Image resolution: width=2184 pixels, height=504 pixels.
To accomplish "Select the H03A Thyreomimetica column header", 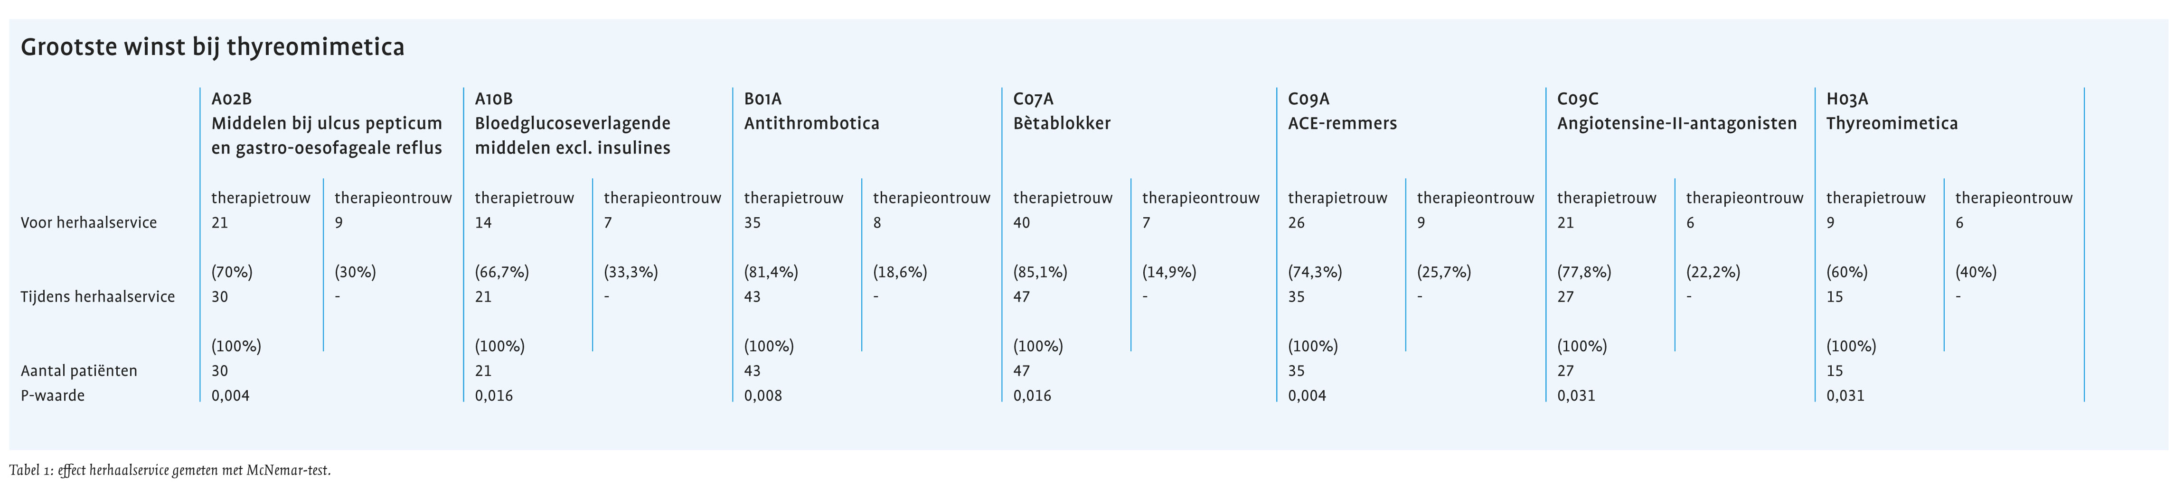I will tap(1892, 112).
